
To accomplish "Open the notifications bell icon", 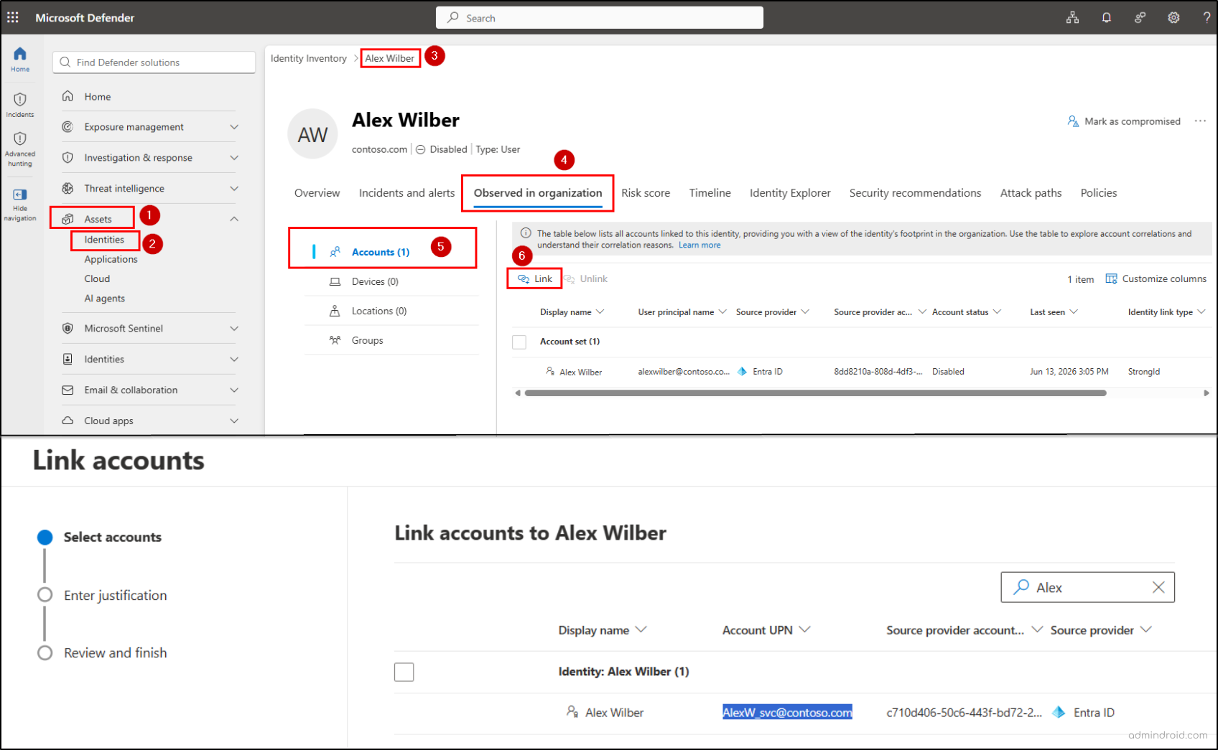I will 1107,17.
